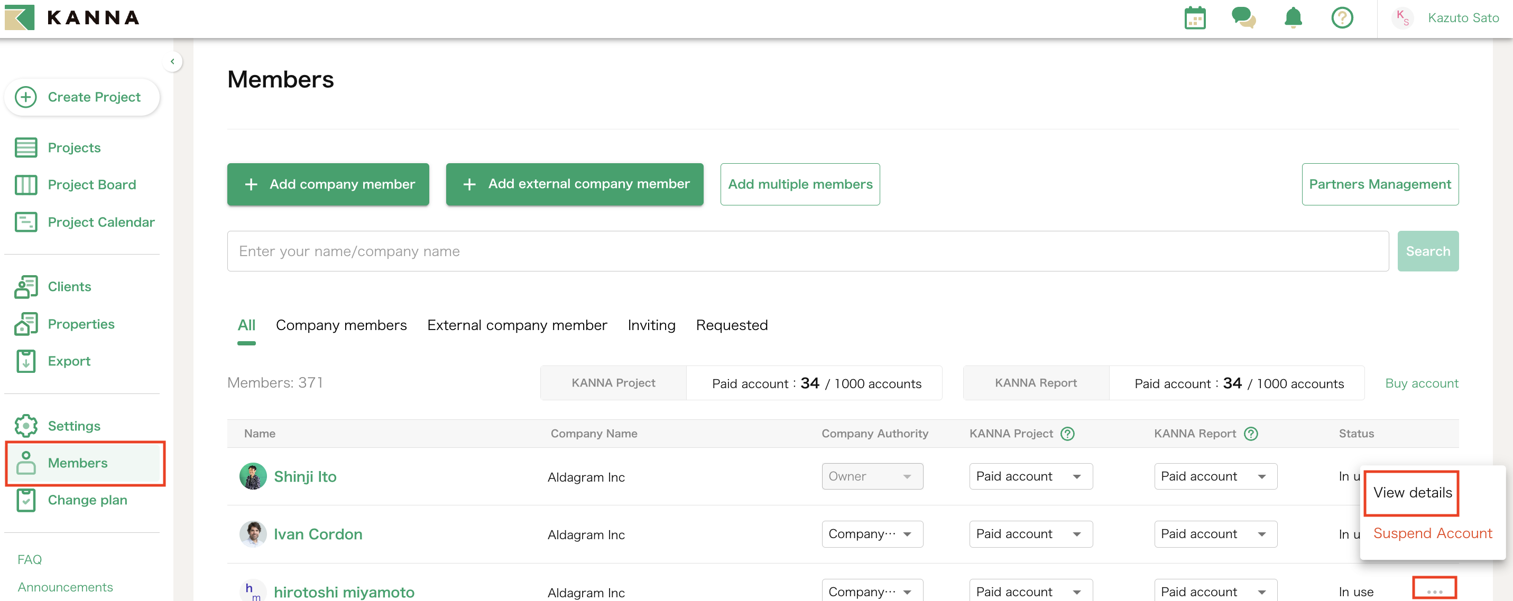Click Shinji Ito's profile avatar

click(x=253, y=476)
